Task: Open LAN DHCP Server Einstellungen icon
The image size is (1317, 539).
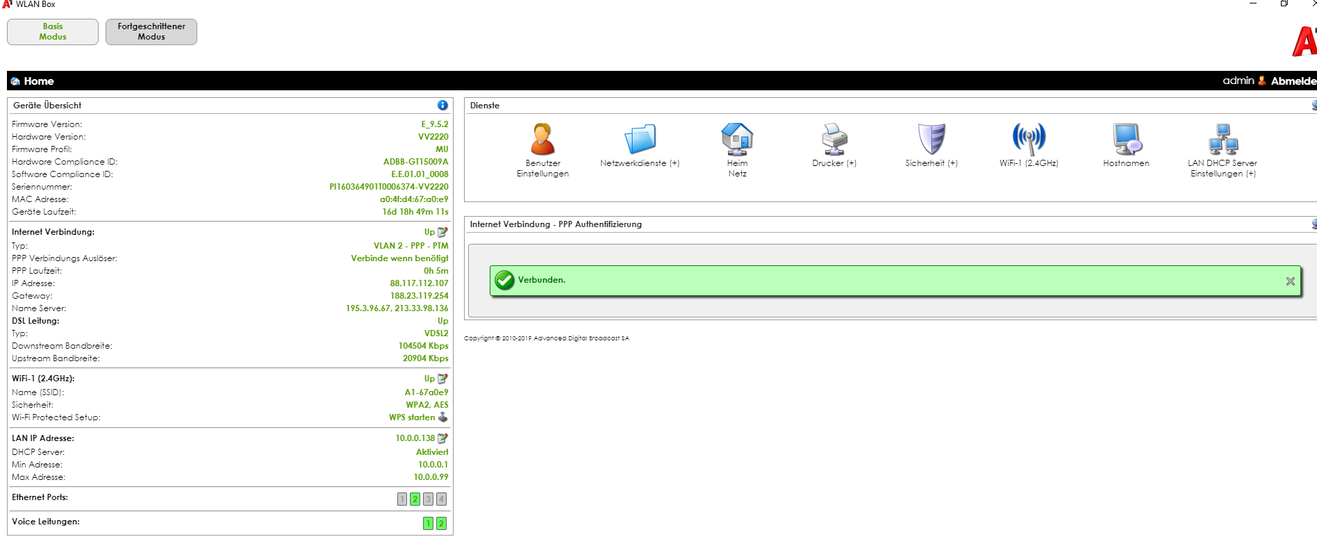Action: click(1223, 139)
